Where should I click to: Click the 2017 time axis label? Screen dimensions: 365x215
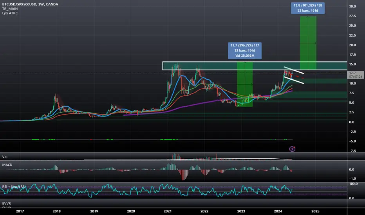tap(20, 211)
